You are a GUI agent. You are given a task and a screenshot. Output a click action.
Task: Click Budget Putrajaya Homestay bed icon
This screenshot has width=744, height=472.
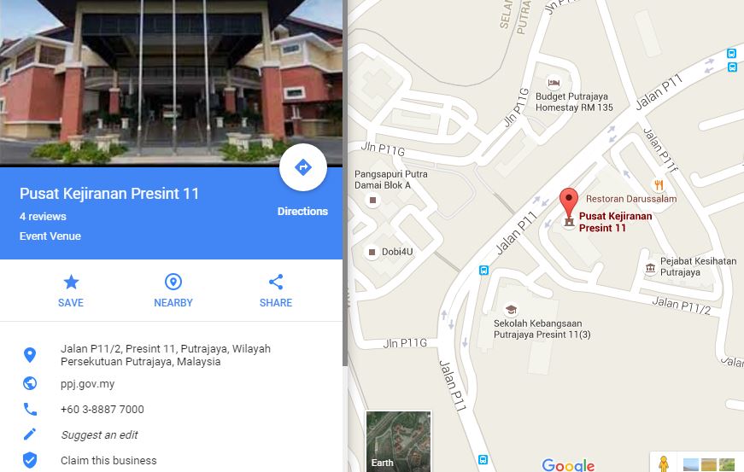(554, 83)
